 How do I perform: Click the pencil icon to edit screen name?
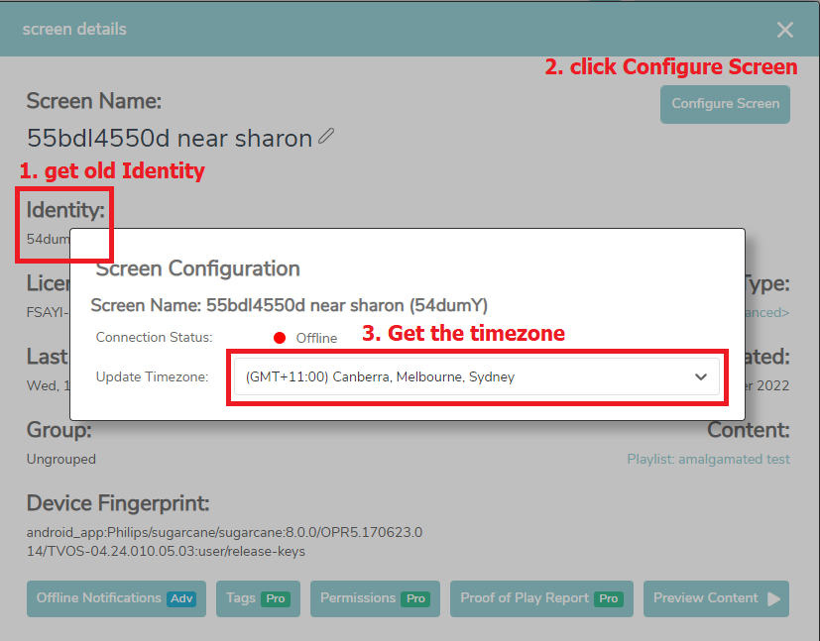pyautogui.click(x=326, y=137)
